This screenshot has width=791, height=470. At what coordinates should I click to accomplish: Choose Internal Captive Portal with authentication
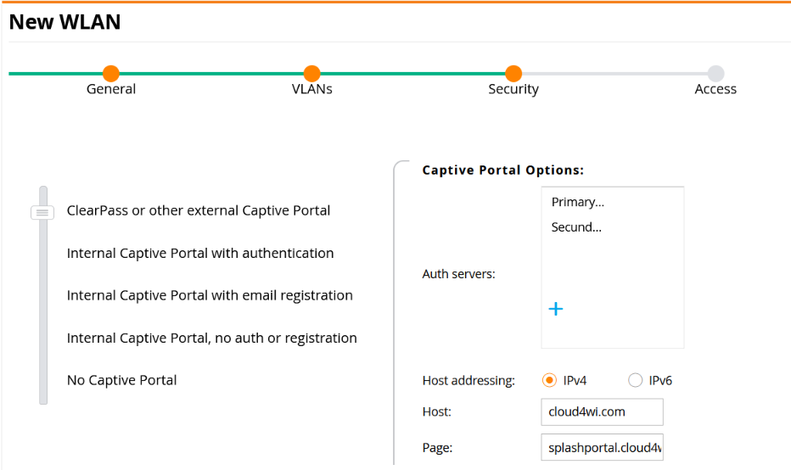[200, 253]
